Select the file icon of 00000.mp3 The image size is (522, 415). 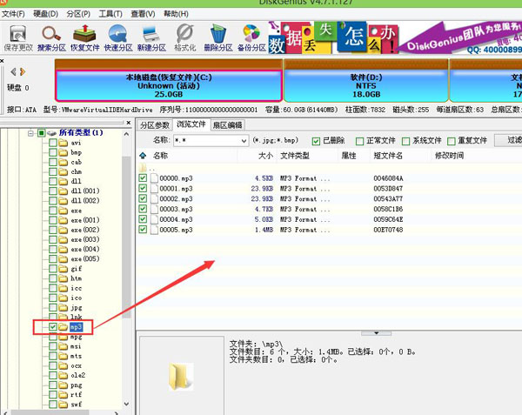click(154, 178)
